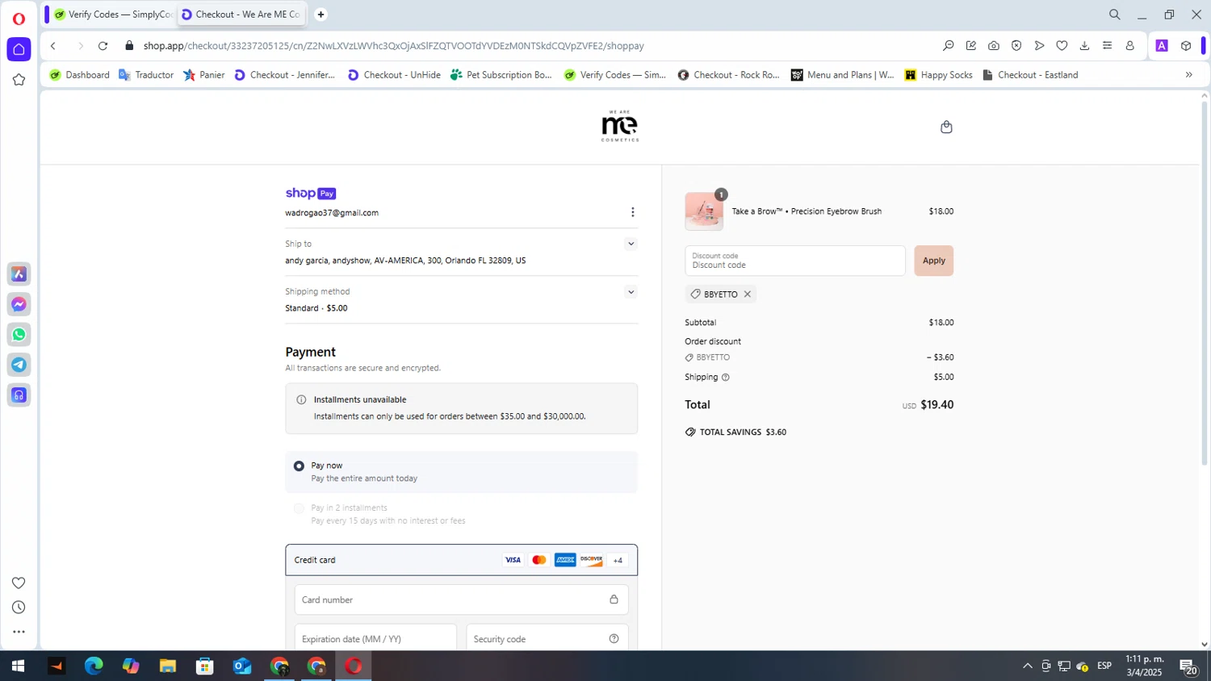Image resolution: width=1211 pixels, height=681 pixels.
Task: Open the Happy Socks bookmark
Action: coord(939,75)
